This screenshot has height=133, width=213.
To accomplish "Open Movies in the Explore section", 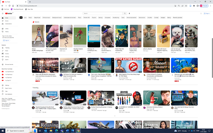I will (8, 54).
